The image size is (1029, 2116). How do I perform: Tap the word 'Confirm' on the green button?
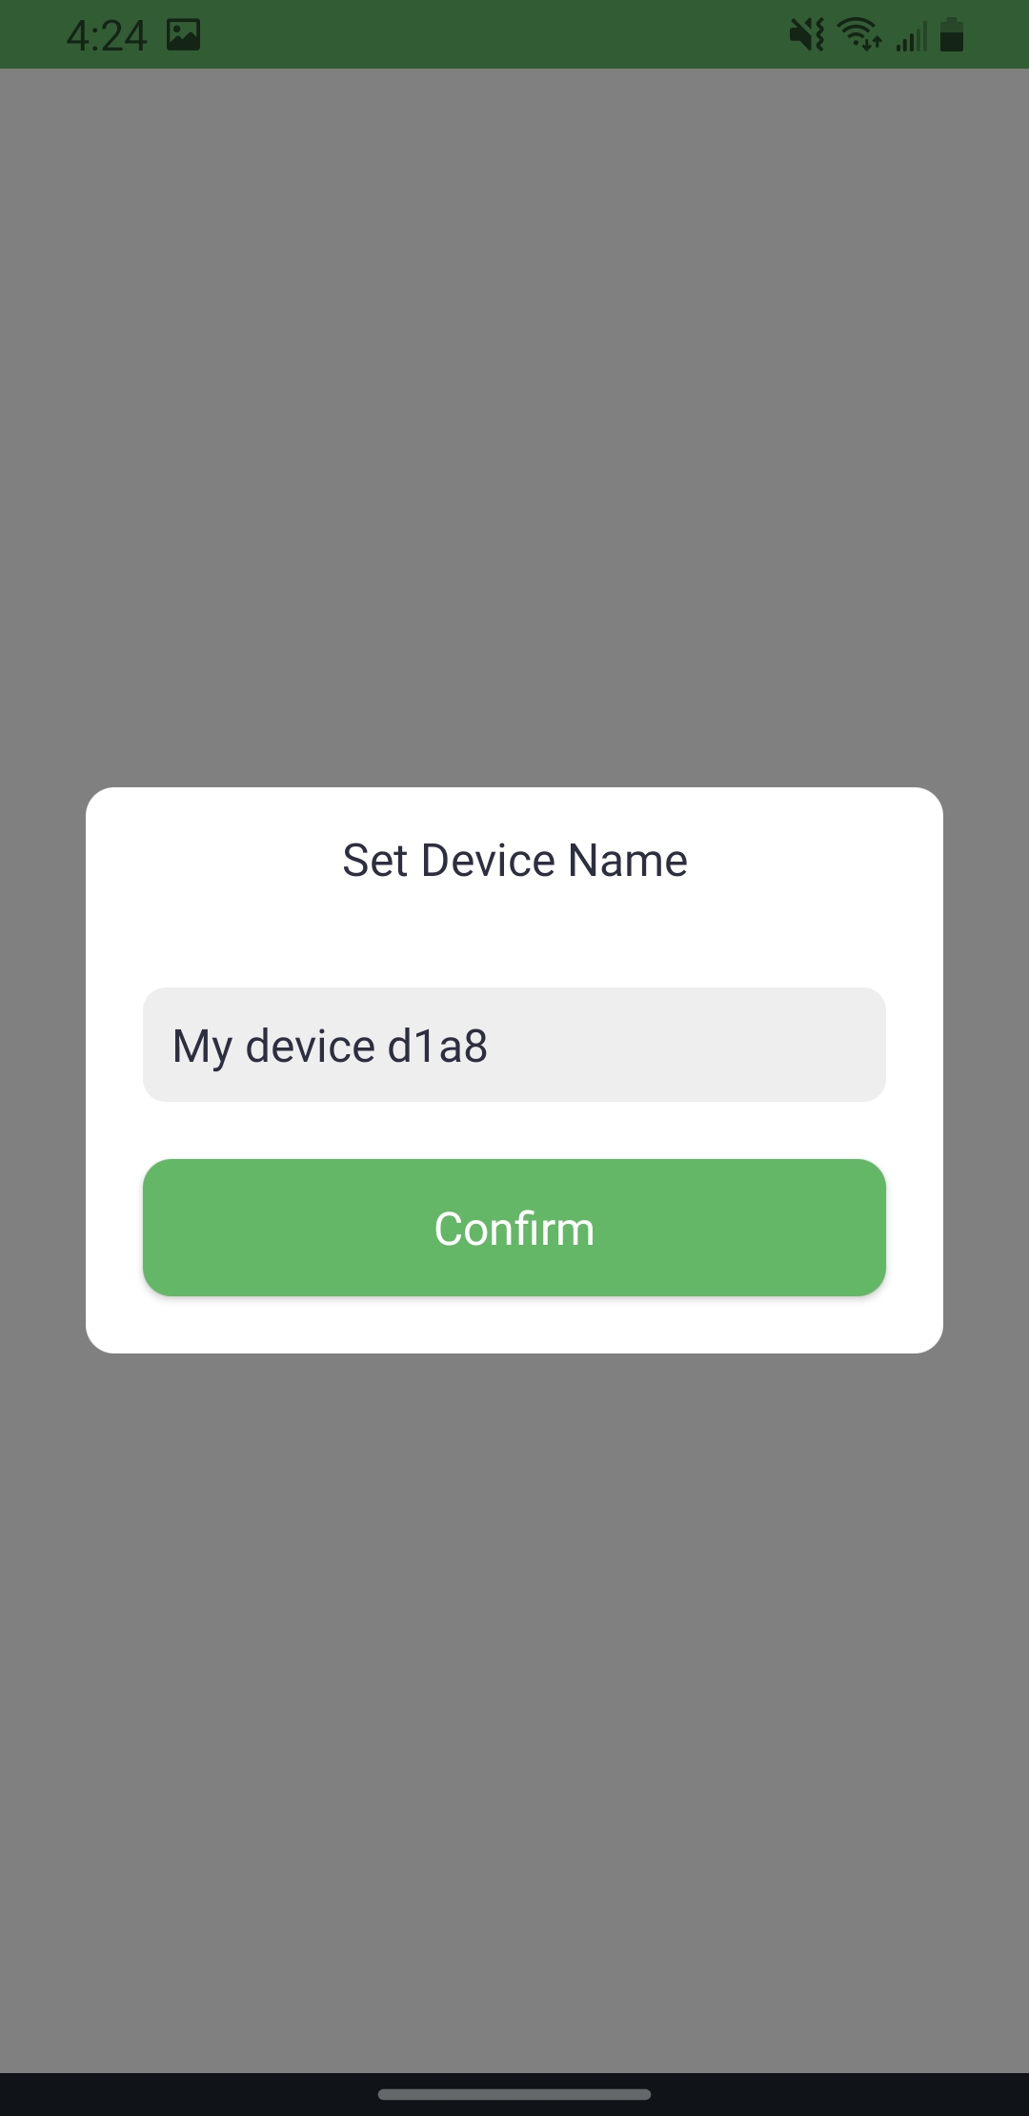(514, 1229)
